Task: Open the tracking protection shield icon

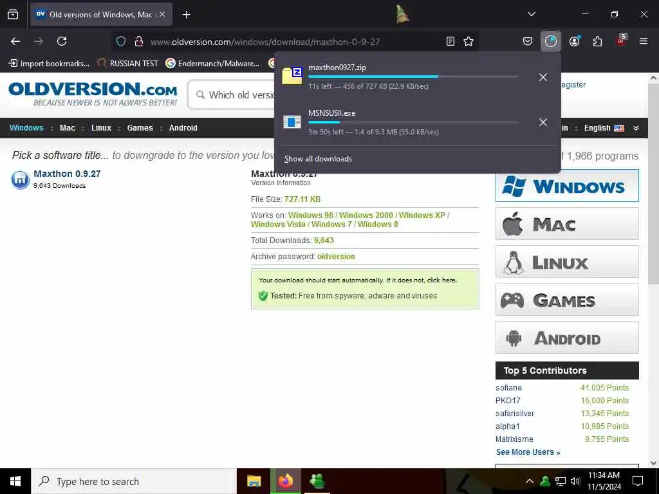Action: 121,41
